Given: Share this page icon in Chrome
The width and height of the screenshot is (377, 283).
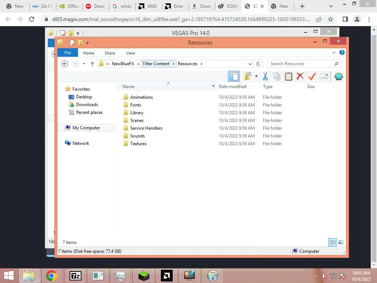Looking at the screenshot, I should pyautogui.click(x=319, y=19).
